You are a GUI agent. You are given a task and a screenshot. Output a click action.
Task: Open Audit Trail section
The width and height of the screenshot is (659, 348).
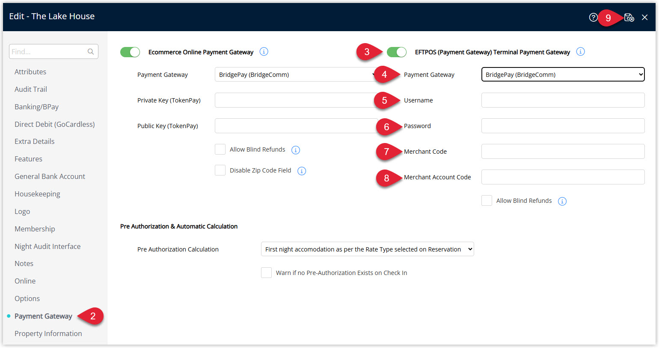(x=31, y=89)
